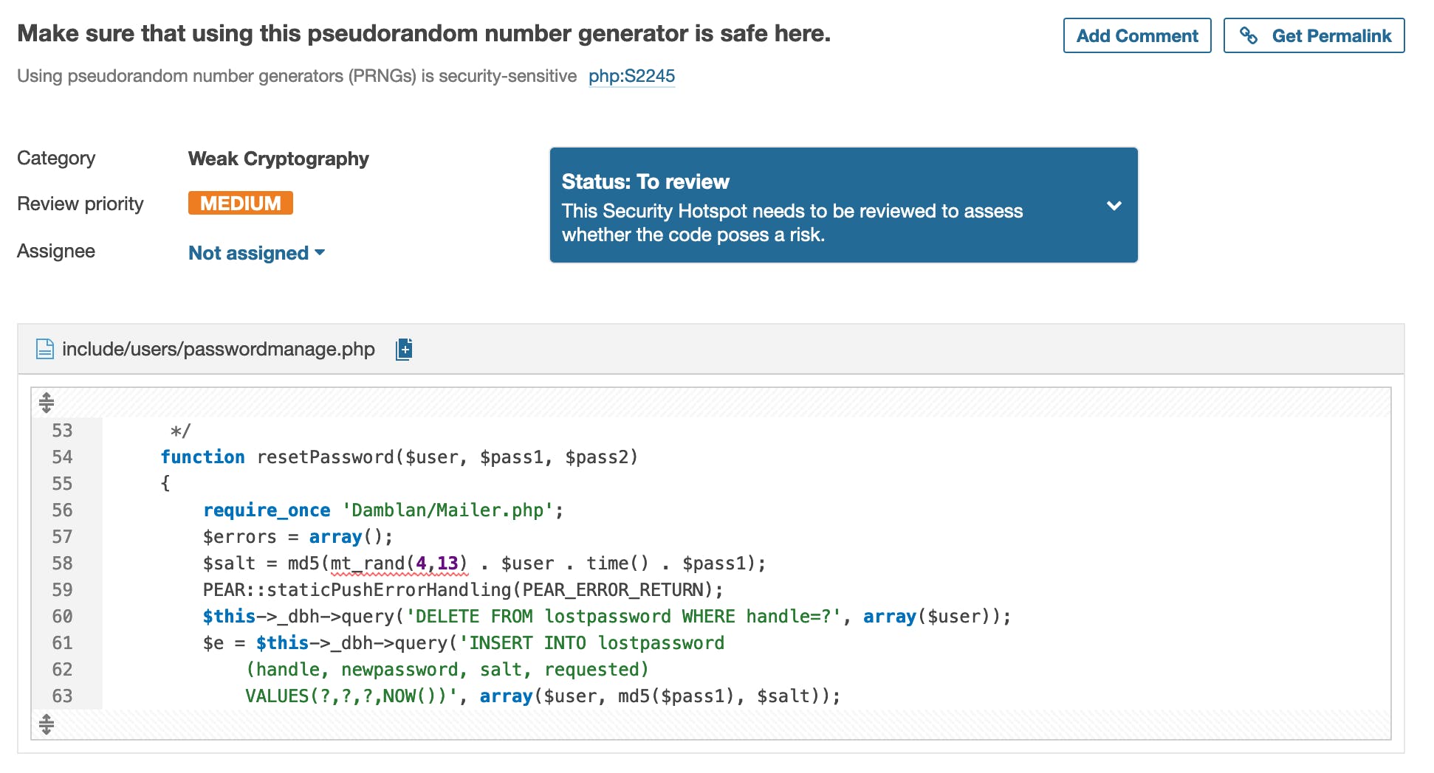Click the hotspot title about pseudorandom number generator
This screenshot has height=773, width=1434.
(x=425, y=32)
